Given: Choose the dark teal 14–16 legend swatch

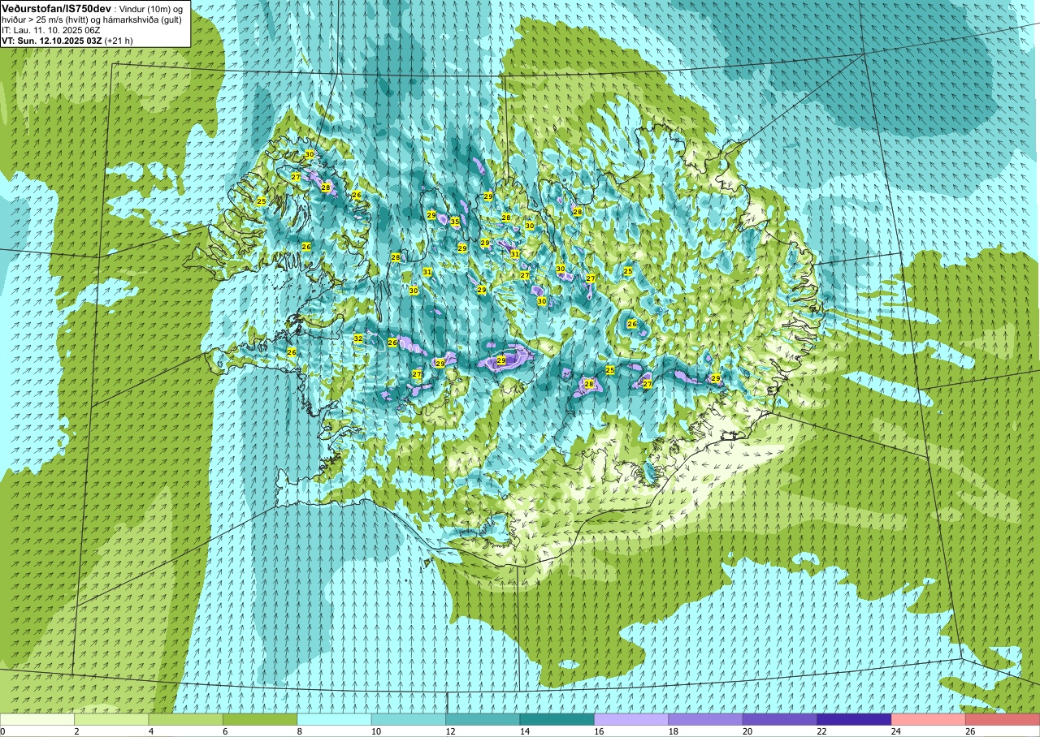Looking at the screenshot, I should 557,719.
